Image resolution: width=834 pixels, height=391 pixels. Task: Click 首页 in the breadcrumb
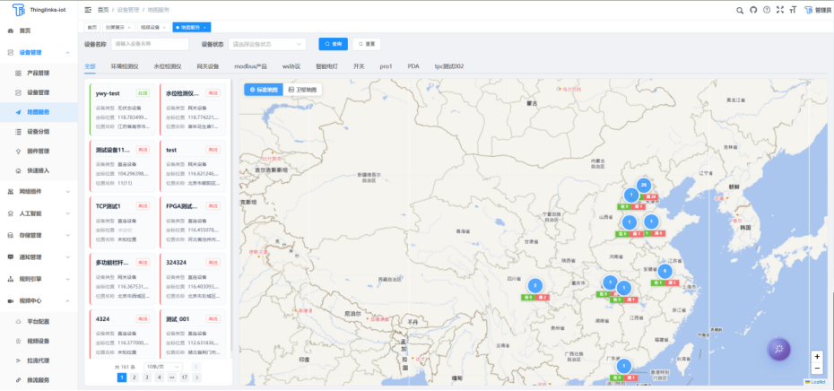point(102,10)
